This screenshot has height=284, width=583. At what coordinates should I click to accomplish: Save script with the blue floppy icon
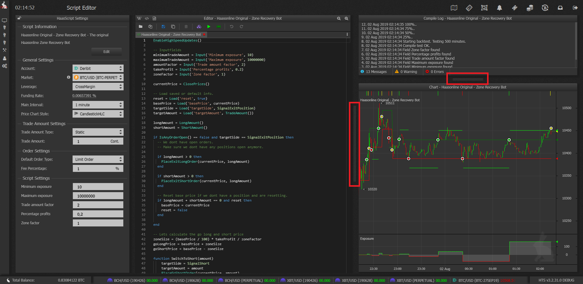pyautogui.click(x=163, y=27)
